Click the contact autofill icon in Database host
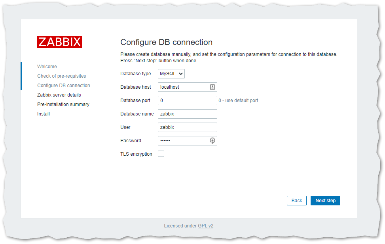Image resolution: width=385 pixels, height=244 pixels. tap(212, 87)
